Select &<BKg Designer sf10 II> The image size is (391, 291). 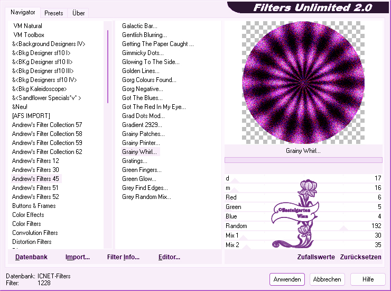(x=42, y=62)
